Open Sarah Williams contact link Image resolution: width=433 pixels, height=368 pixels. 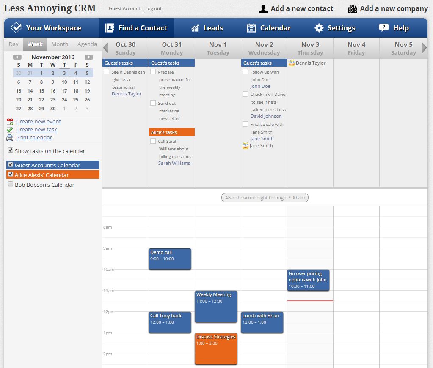174,163
